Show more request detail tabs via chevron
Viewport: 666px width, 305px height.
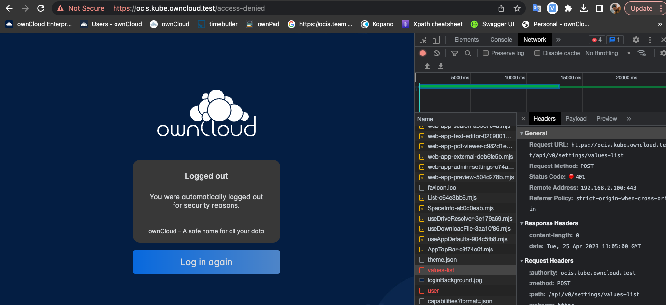click(629, 119)
